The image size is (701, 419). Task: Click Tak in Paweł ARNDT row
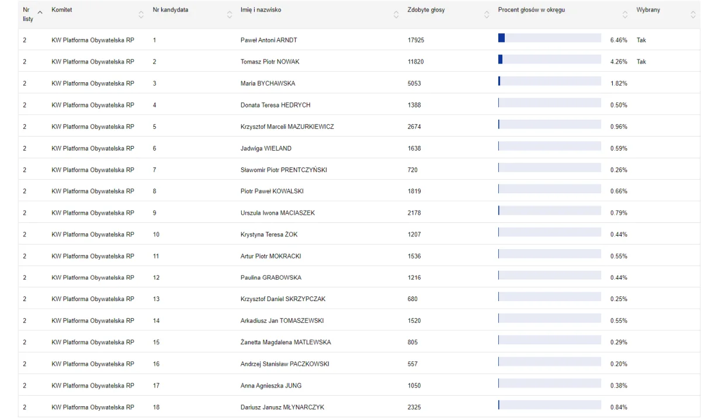tap(641, 40)
